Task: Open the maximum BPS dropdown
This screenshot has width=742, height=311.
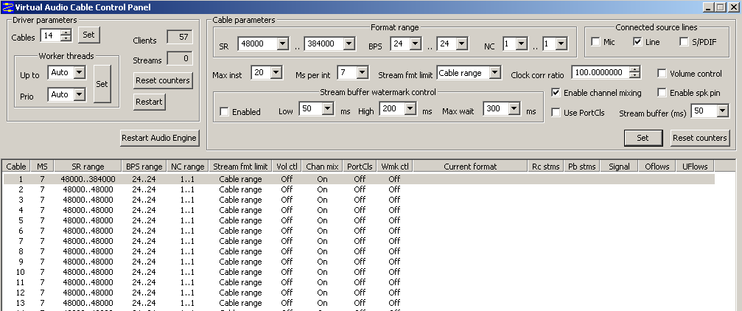Action: click(x=462, y=44)
